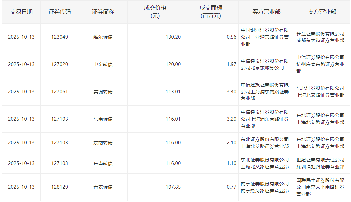Click date 2025-10-13 in the 2.10 amount row
351x202 pixels.
click(21, 143)
